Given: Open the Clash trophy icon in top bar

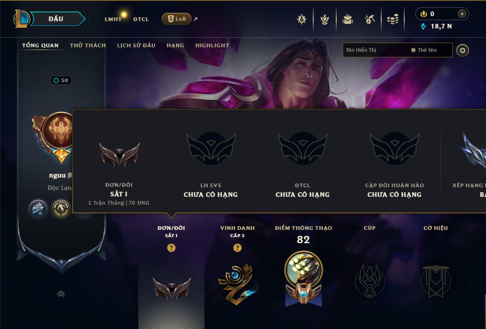Looking at the screenshot, I should (x=324, y=19).
